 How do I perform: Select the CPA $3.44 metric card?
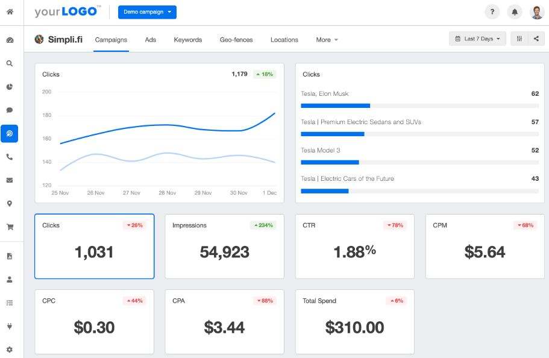[x=224, y=322]
